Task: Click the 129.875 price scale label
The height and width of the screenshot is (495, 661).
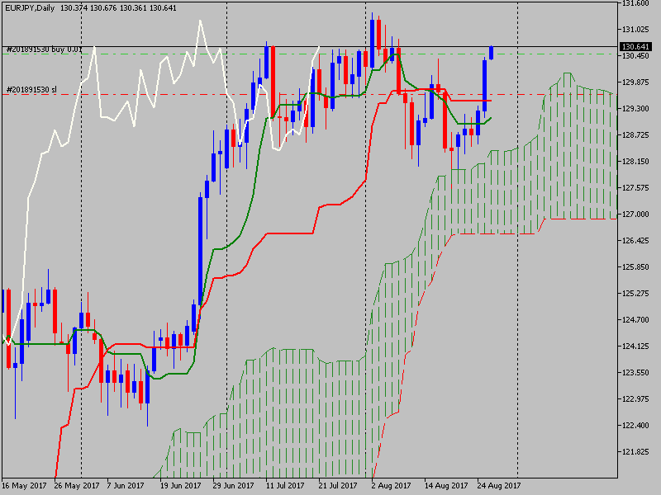Action: click(x=635, y=82)
